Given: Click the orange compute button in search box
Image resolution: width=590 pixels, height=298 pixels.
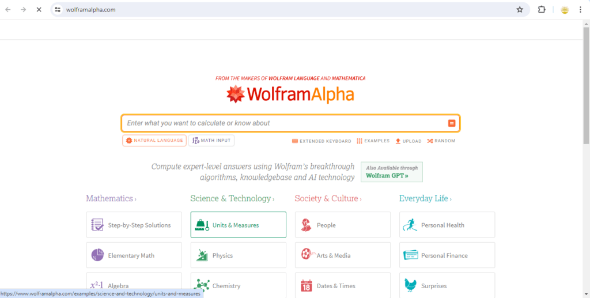Looking at the screenshot, I should [452, 123].
